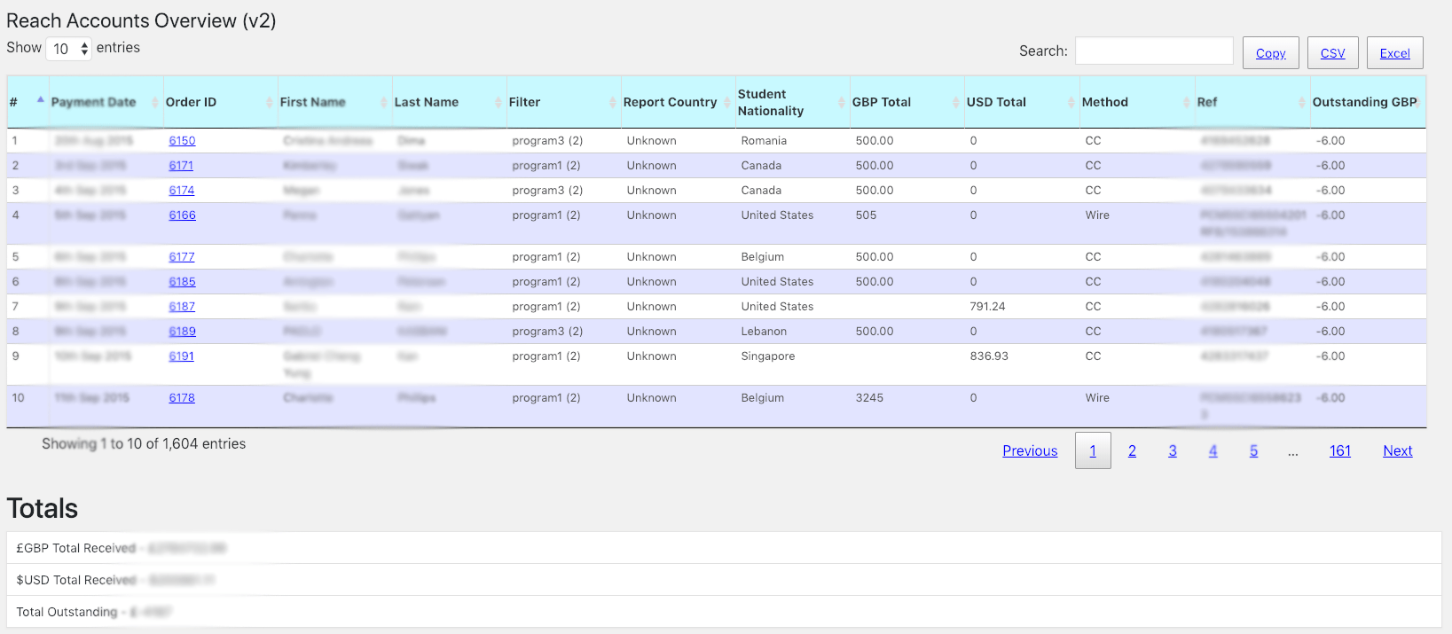Open order 6178 link

pos(182,397)
